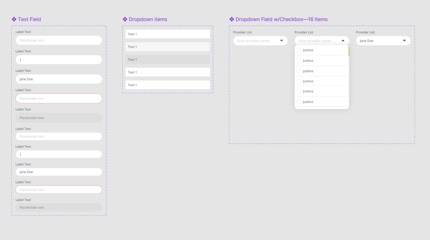The image size is (430, 240).
Task: Enable the second Justina checkbox
Action: click(299, 60)
